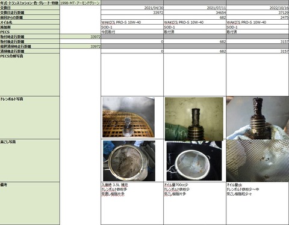
Task: Click the PECS分解写真 row header
Action: click(x=30, y=75)
